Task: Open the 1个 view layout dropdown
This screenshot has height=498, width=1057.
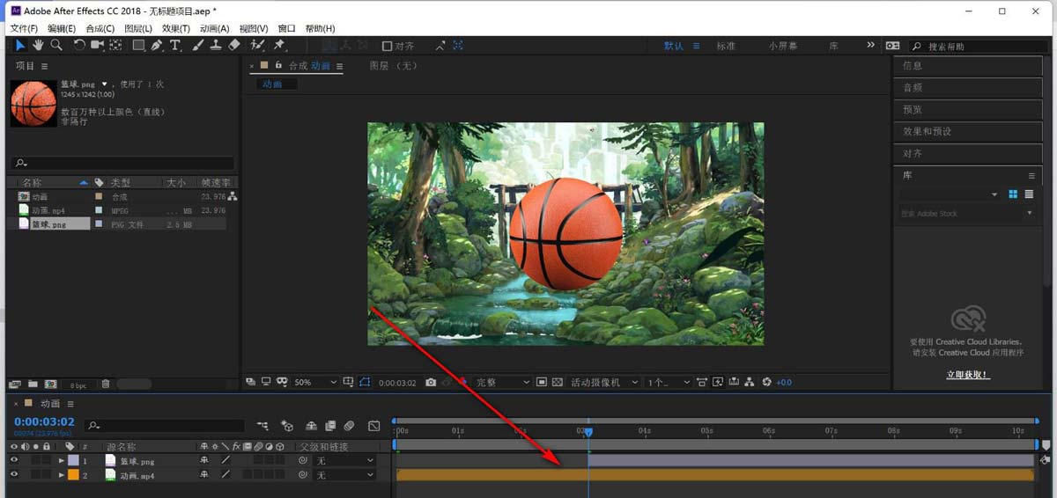Action: click(669, 383)
